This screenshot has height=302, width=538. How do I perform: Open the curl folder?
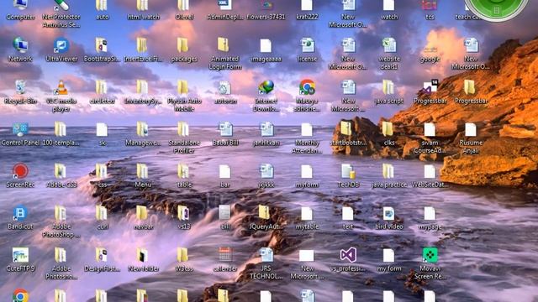pyautogui.click(x=102, y=213)
